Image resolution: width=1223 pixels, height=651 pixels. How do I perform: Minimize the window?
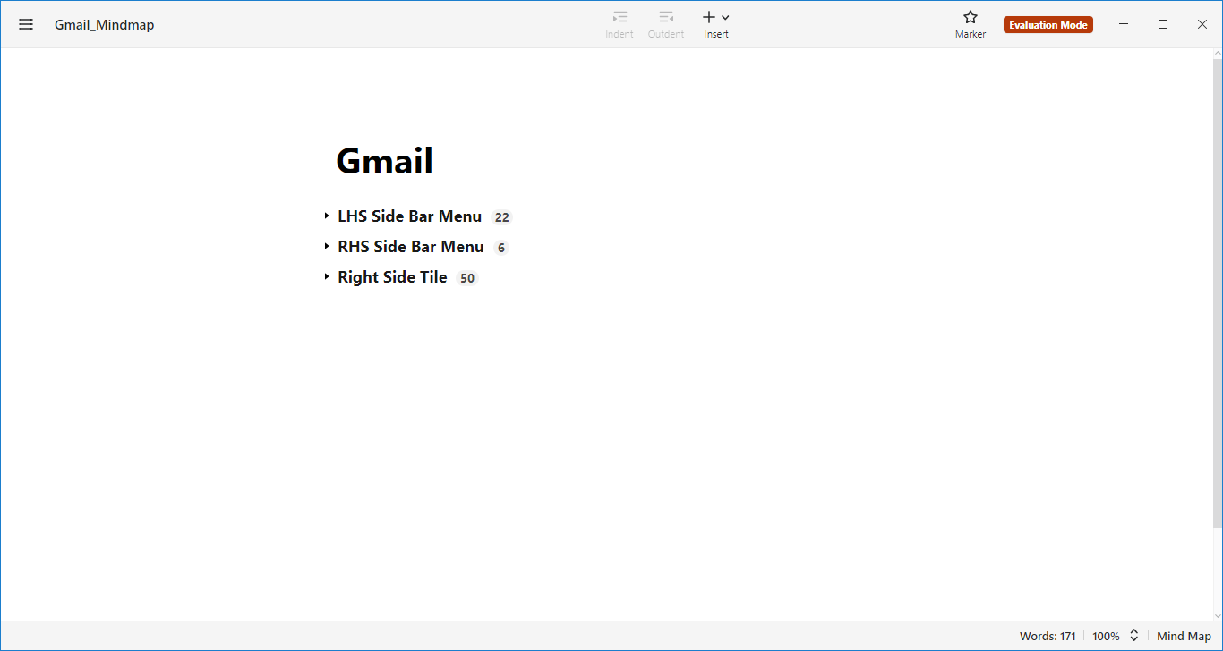(x=1124, y=24)
